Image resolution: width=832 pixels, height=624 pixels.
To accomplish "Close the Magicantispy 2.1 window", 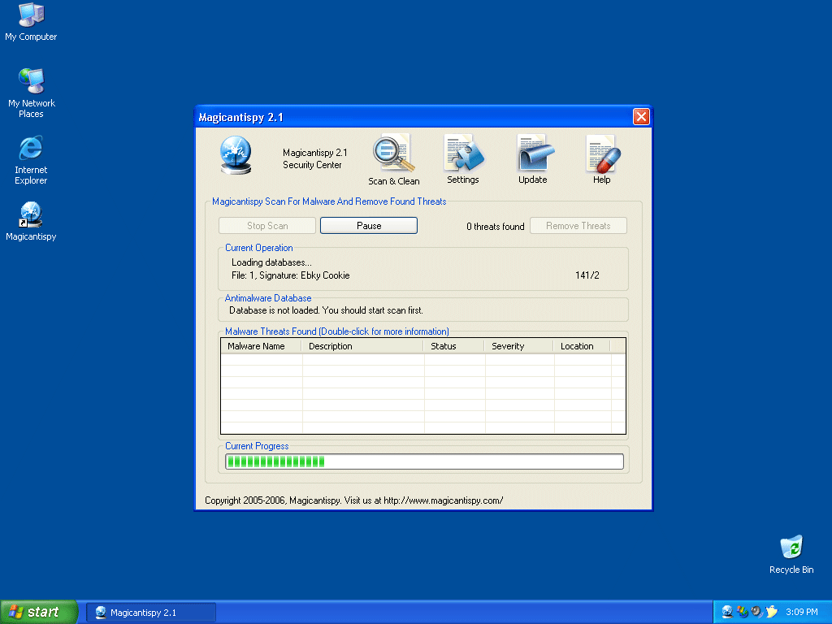I will (x=640, y=117).
